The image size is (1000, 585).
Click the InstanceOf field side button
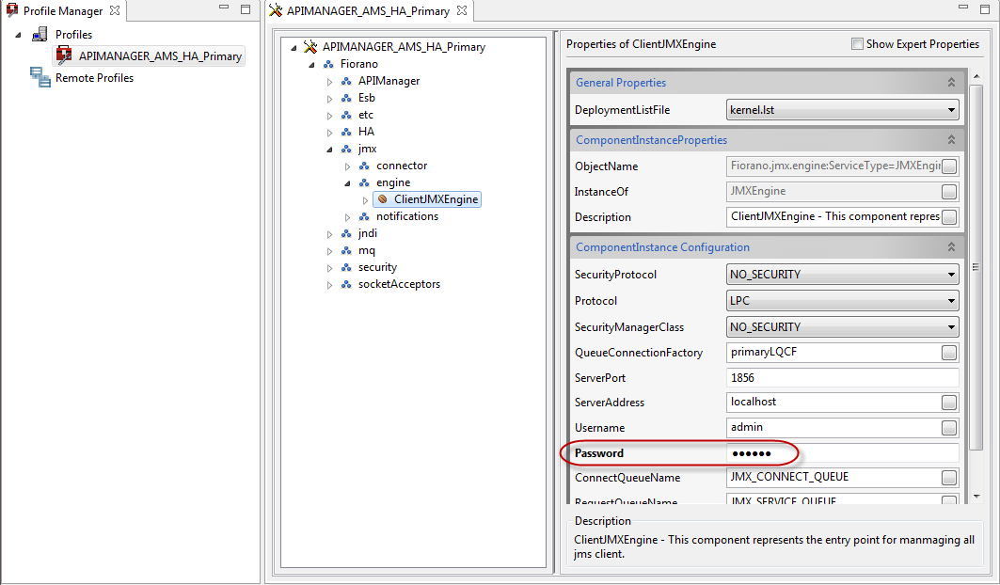949,191
